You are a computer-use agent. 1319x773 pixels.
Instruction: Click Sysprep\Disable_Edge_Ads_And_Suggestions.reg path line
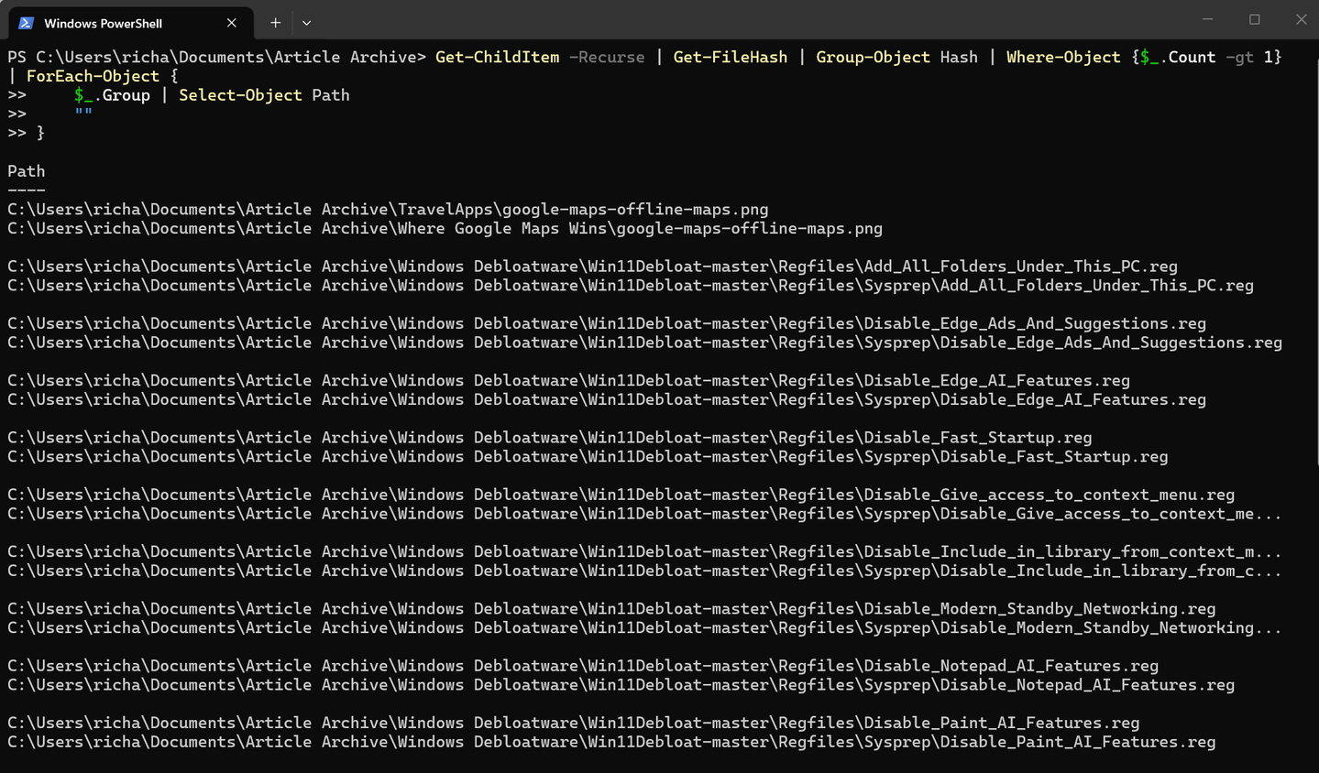tap(644, 343)
